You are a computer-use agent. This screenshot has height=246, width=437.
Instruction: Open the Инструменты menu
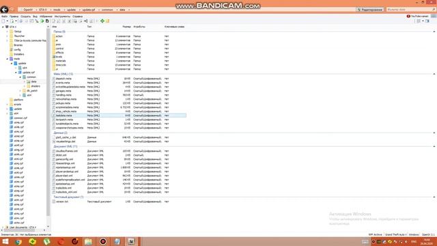tap(62, 16)
